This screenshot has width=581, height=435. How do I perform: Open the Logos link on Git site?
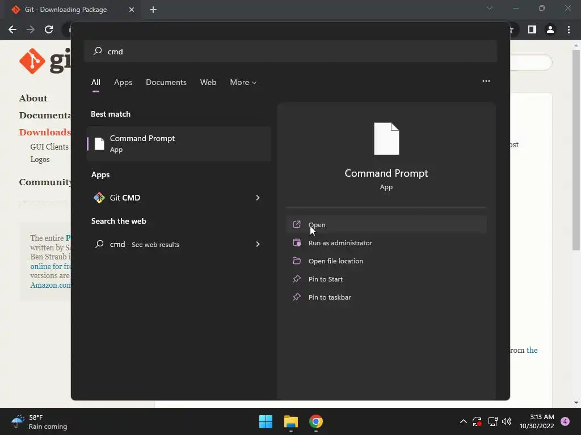(40, 159)
